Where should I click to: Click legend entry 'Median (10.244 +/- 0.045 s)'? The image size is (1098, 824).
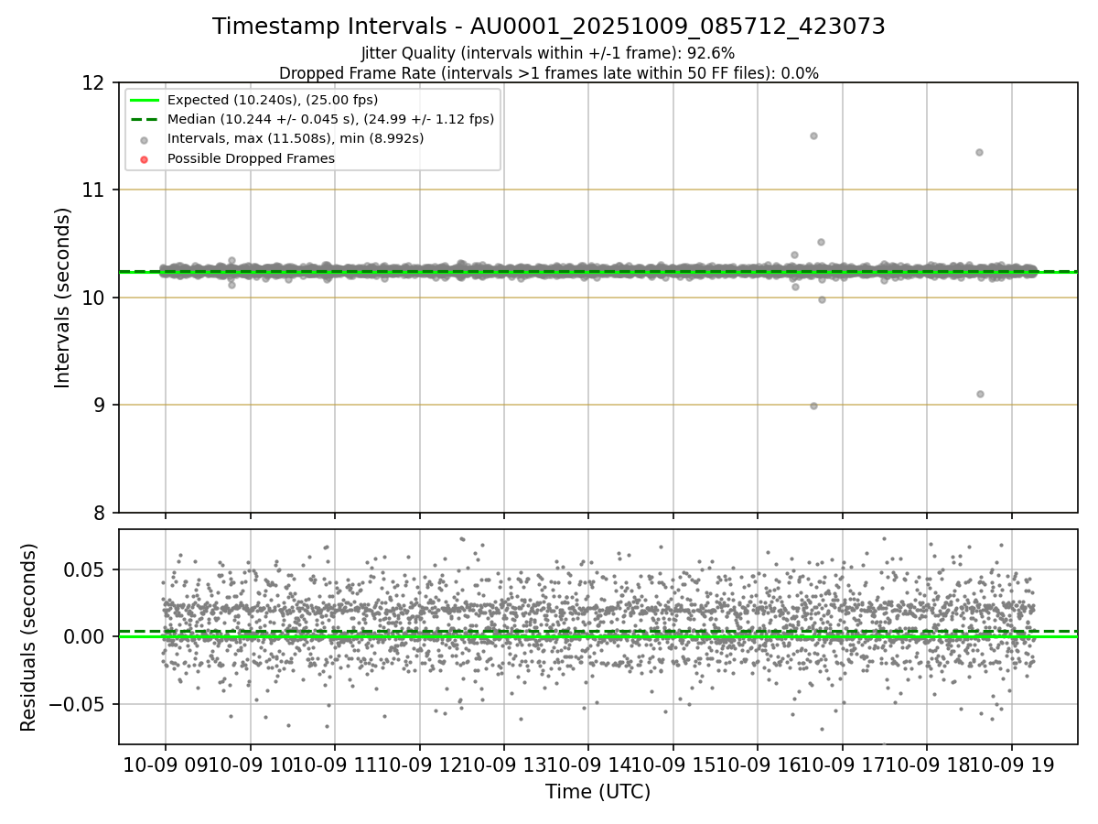[330, 119]
